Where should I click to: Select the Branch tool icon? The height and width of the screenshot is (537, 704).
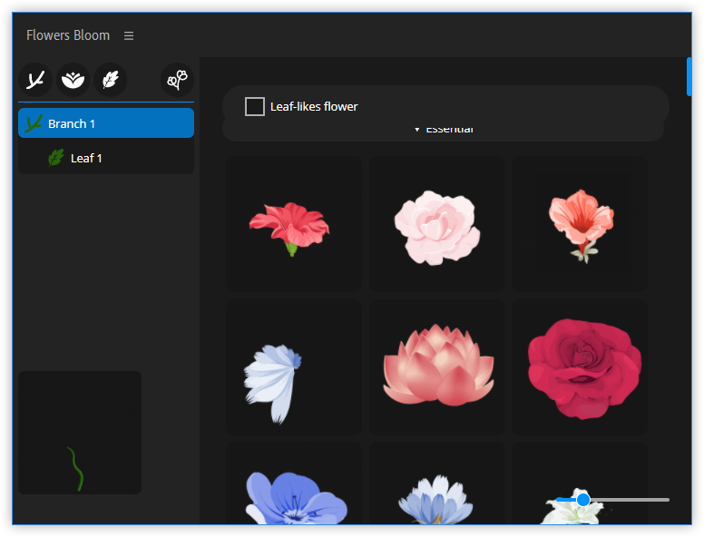coord(35,80)
